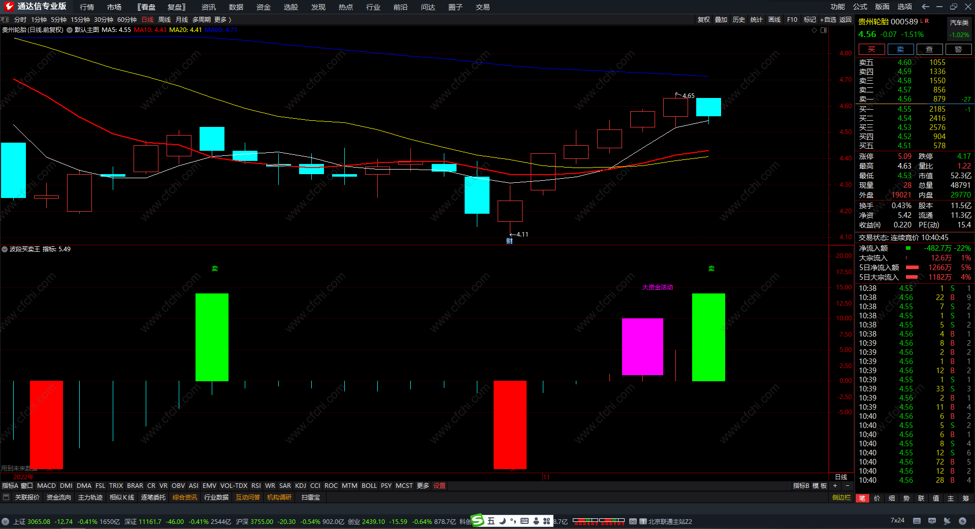Click the 查 query button
Screen dimensions: 975x529
click(x=930, y=49)
